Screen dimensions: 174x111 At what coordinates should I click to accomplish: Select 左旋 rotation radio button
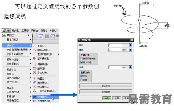(82, 80)
